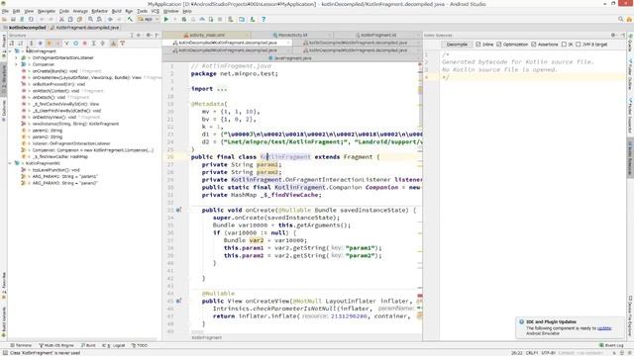This screenshot has height=356, width=634.
Task: Open the Search Everywhere magnifier at top right
Action: point(621,19)
